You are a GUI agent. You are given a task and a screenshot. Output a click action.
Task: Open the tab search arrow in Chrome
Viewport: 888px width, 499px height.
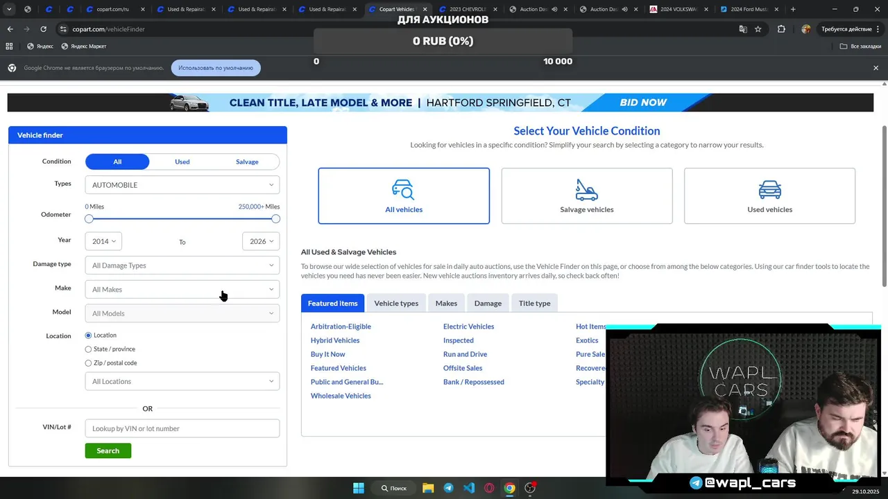tap(9, 9)
